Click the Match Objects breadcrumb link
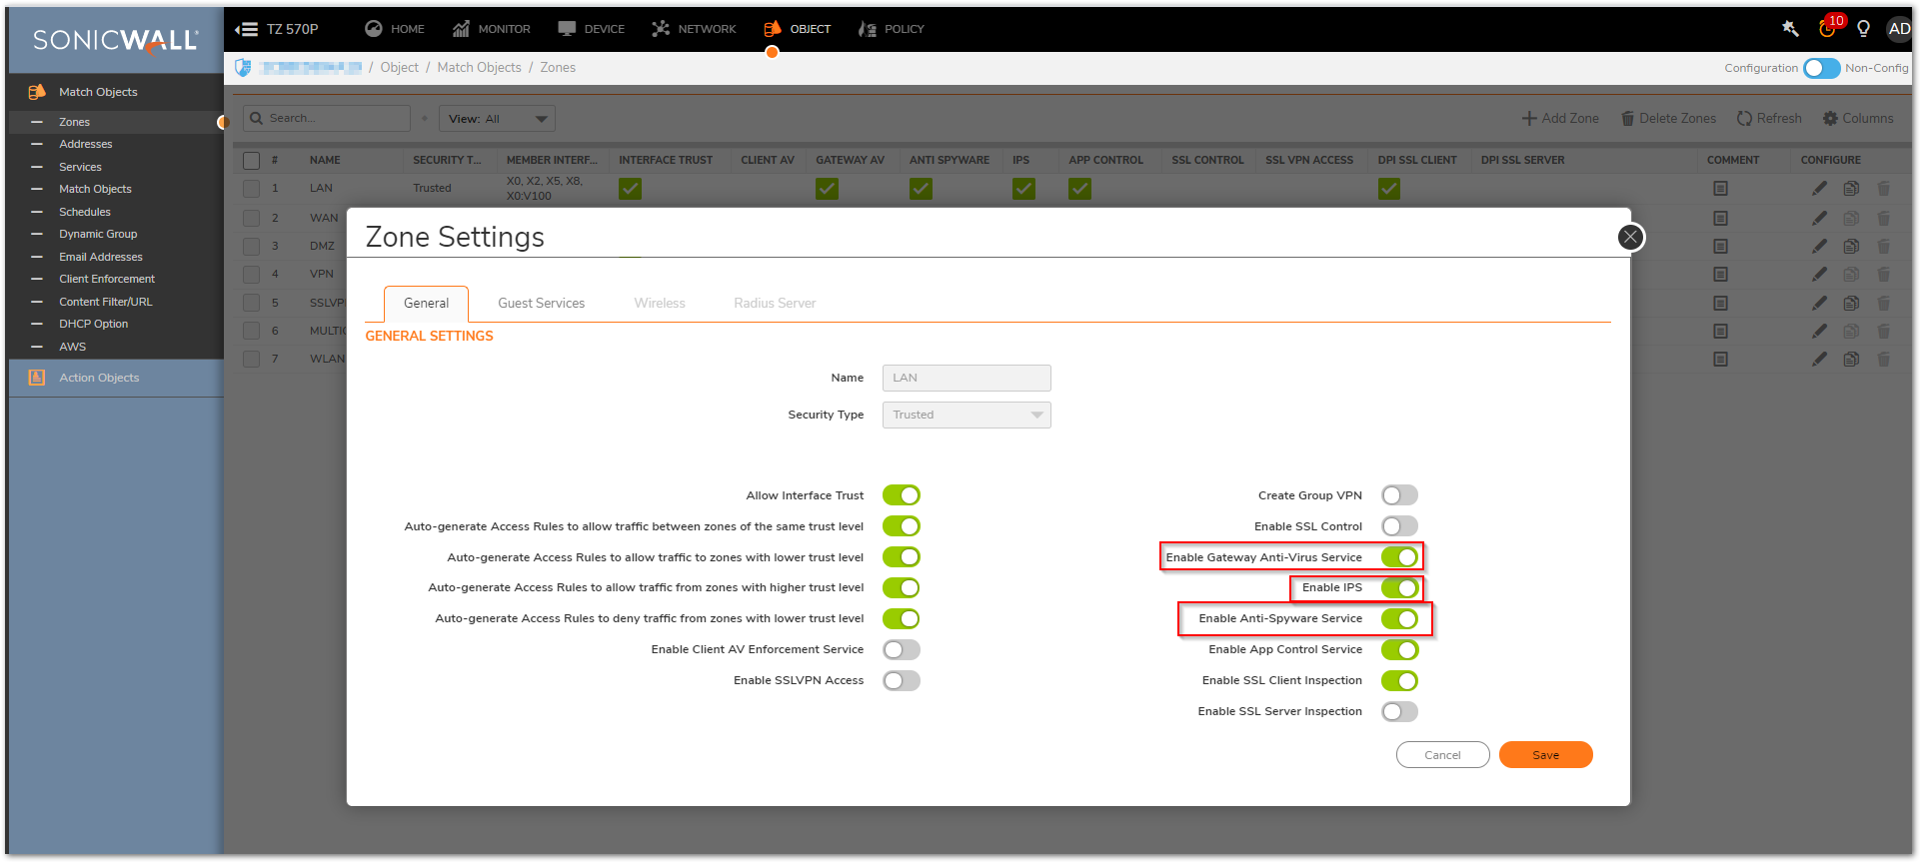This screenshot has width=1921, height=863. (x=479, y=67)
